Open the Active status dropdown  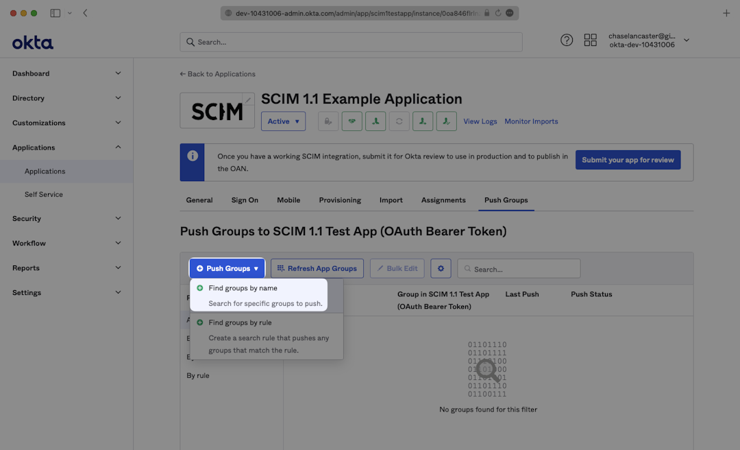click(283, 121)
